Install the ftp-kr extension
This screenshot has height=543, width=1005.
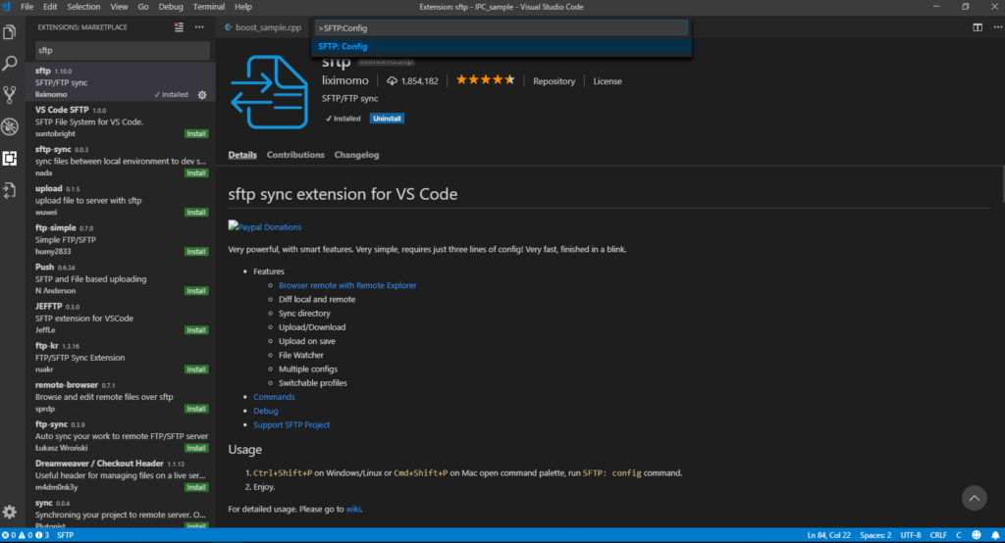[x=196, y=370]
